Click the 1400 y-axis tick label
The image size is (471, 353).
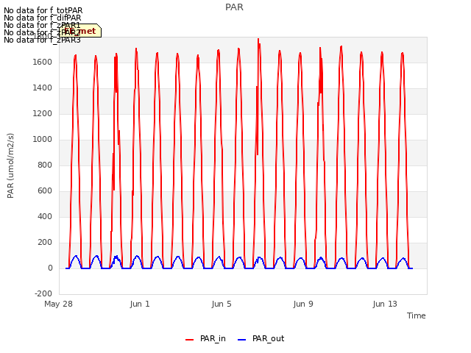[43, 88]
